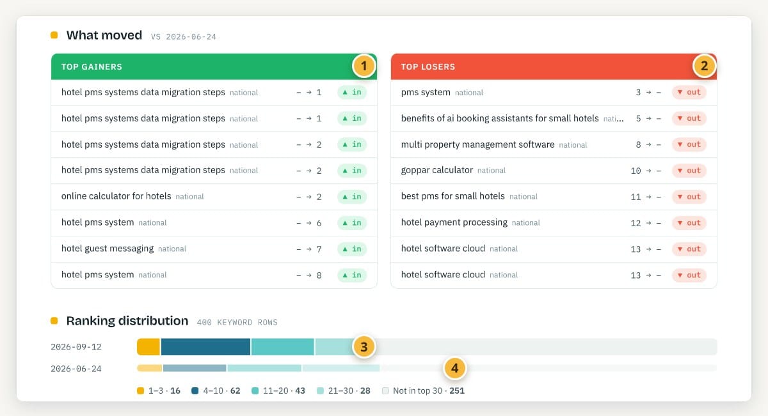Select the dark blue 4–10 segment of 2026-09-12 bar
The image size is (768, 416).
(205, 347)
